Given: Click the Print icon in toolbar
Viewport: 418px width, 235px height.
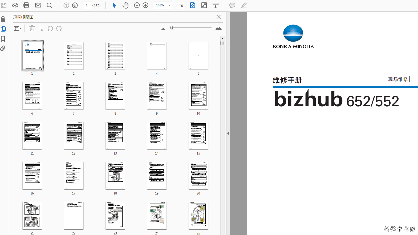Looking at the screenshot, I should 26,5.
